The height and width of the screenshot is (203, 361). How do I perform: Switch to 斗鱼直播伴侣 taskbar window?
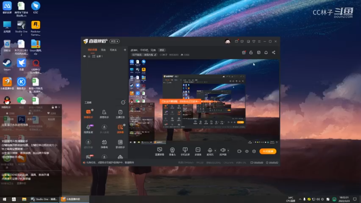(74, 199)
